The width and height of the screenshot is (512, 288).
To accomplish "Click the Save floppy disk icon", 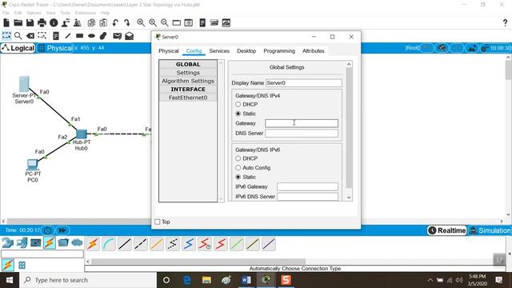I will [x=30, y=23].
